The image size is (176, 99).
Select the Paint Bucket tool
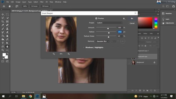(x=3, y=36)
